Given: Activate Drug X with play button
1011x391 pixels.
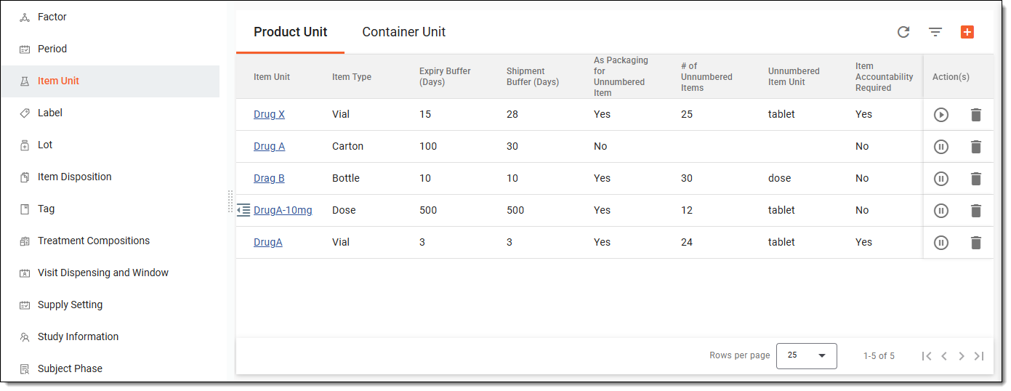Looking at the screenshot, I should [941, 114].
